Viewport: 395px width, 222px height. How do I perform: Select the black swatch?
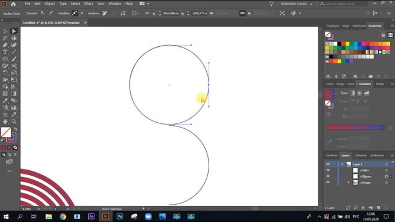point(339,44)
